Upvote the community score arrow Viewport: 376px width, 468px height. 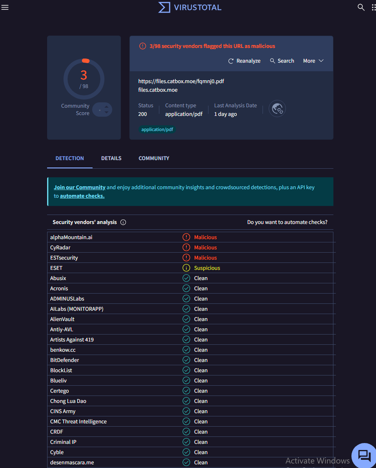[x=106, y=107]
